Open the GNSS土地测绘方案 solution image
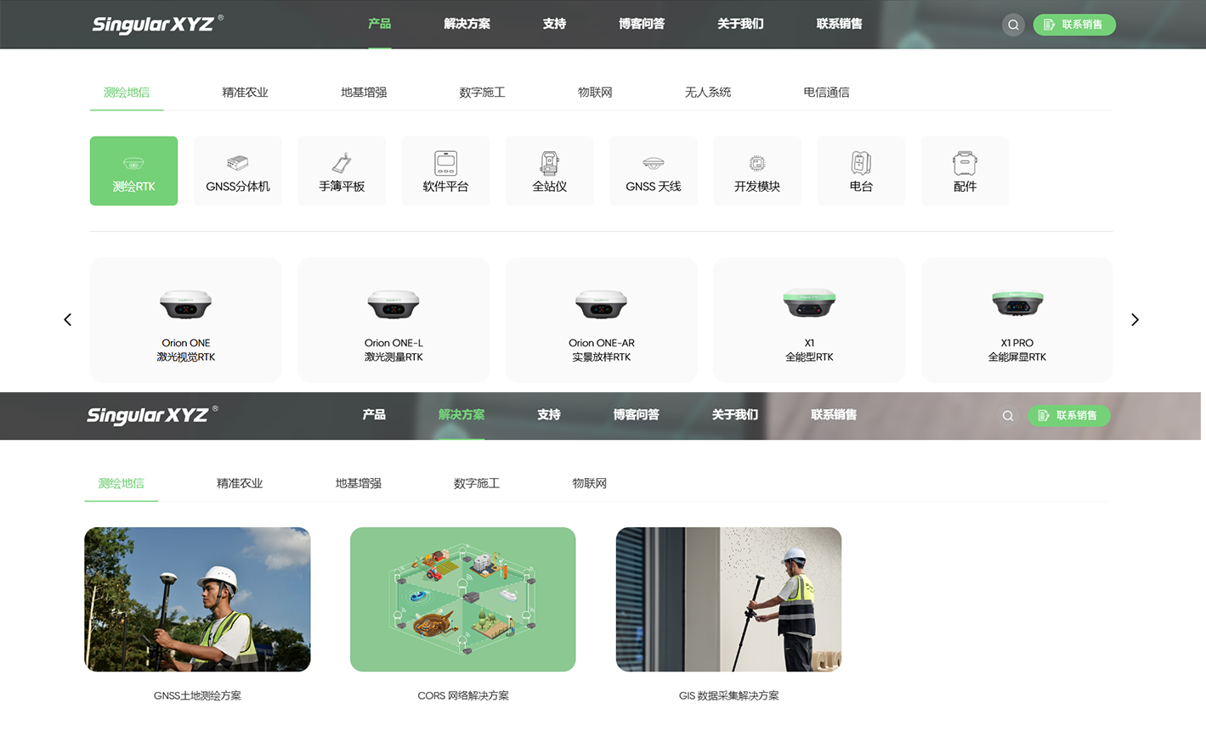The image size is (1206, 742). [197, 599]
